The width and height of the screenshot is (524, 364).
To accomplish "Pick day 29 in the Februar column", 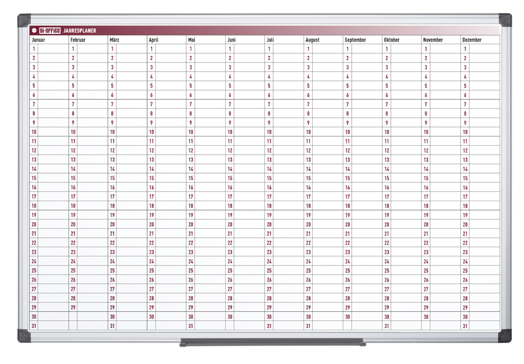I will [x=73, y=307].
